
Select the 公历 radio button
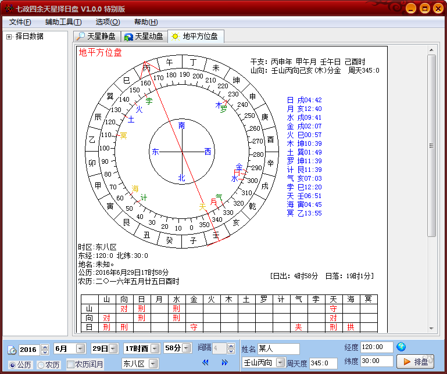click(12, 365)
